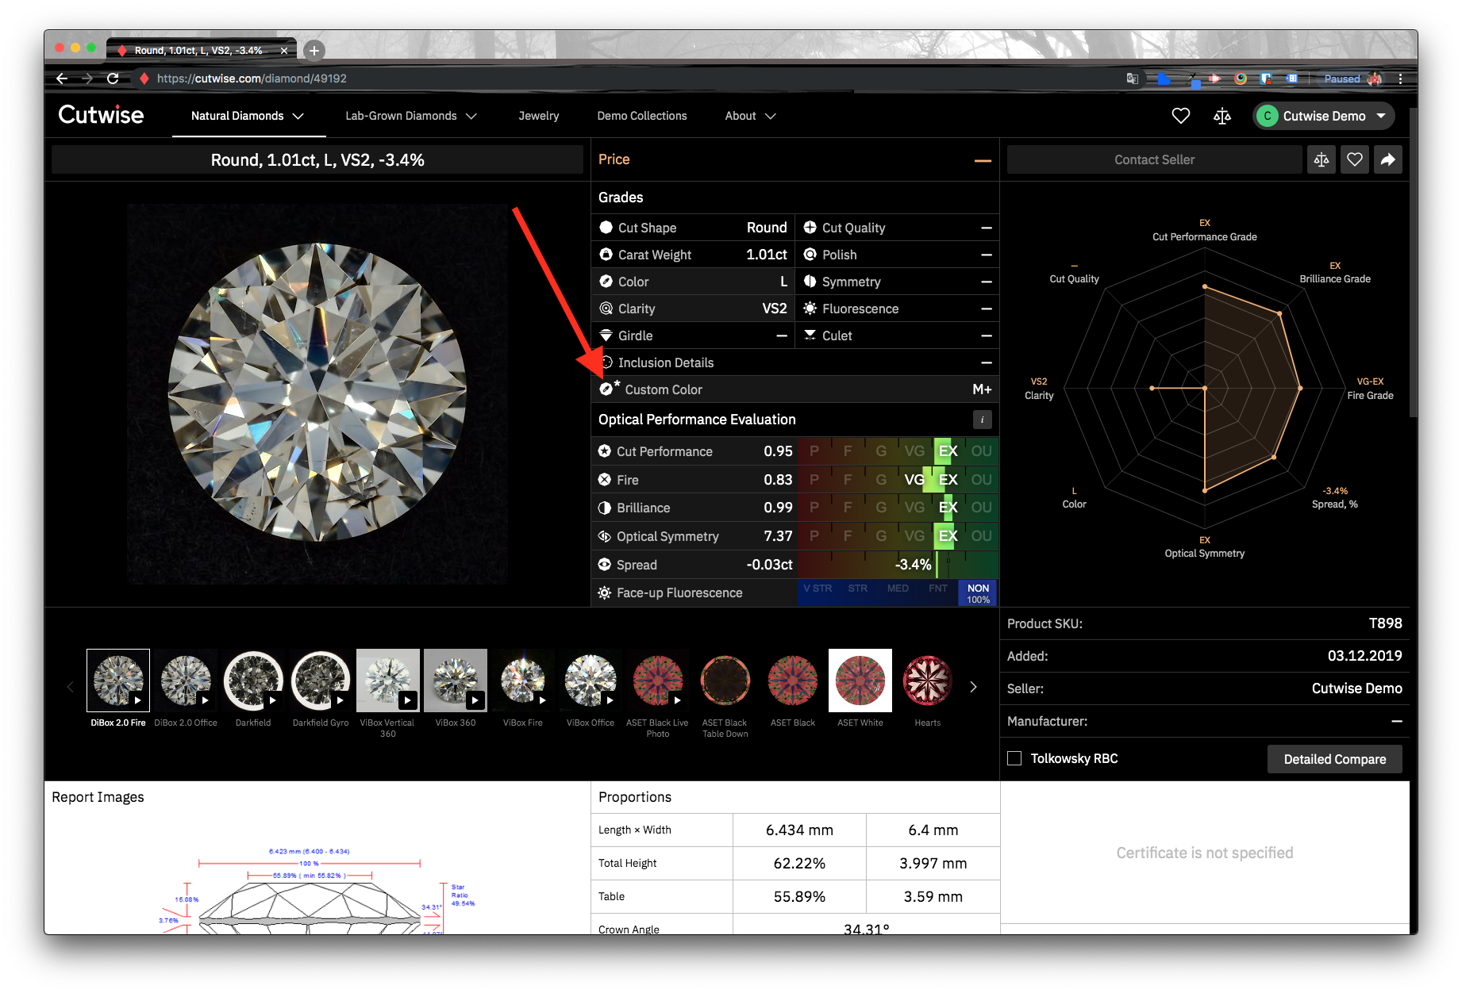Click the Spread -3.4% gradient bar

click(x=898, y=565)
